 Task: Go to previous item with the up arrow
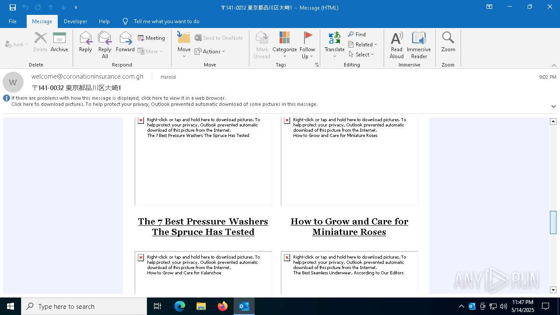pos(51,7)
